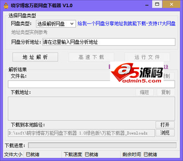Open the 选择解析网盘 dropdown
This screenshot has height=161, width=183.
(x=56, y=24)
